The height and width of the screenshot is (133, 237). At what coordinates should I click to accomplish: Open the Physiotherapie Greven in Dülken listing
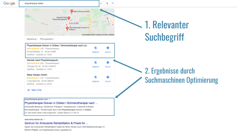58,46
